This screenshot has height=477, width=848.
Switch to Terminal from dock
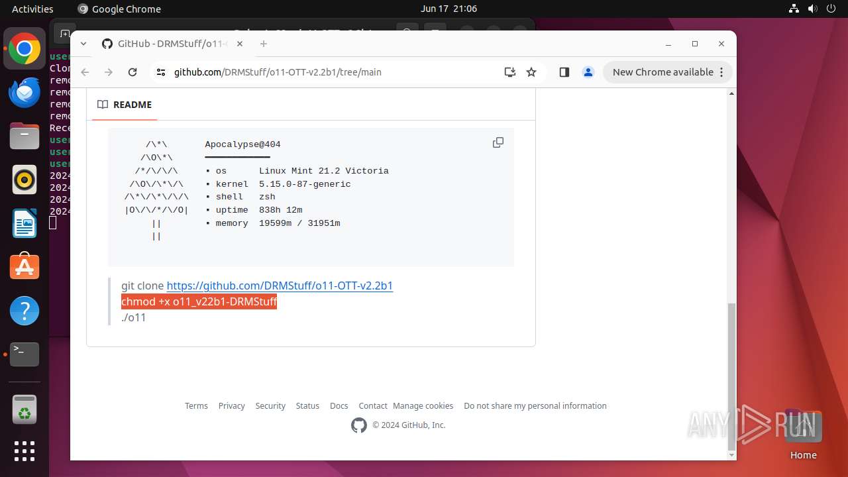pyautogui.click(x=25, y=354)
